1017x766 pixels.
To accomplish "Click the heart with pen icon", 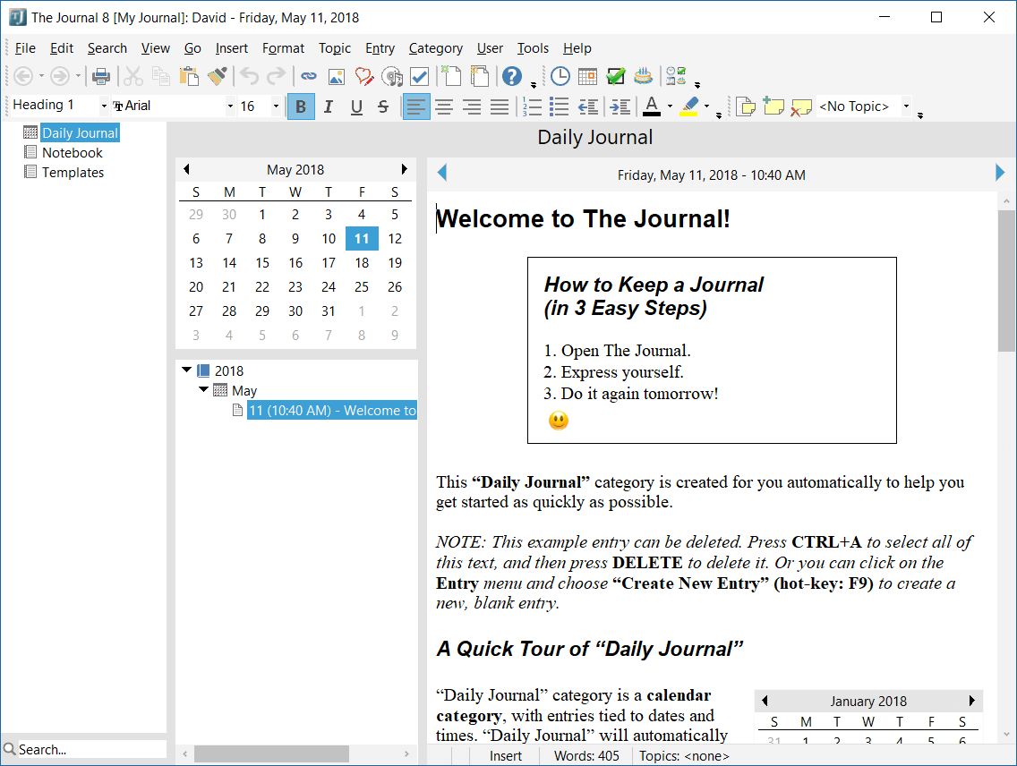I will (x=364, y=76).
